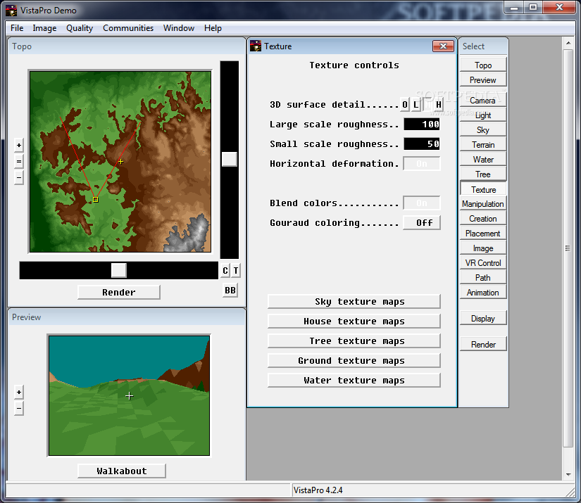Image resolution: width=581 pixels, height=503 pixels.
Task: Click the Small scale roughness value field
Action: coord(422,144)
